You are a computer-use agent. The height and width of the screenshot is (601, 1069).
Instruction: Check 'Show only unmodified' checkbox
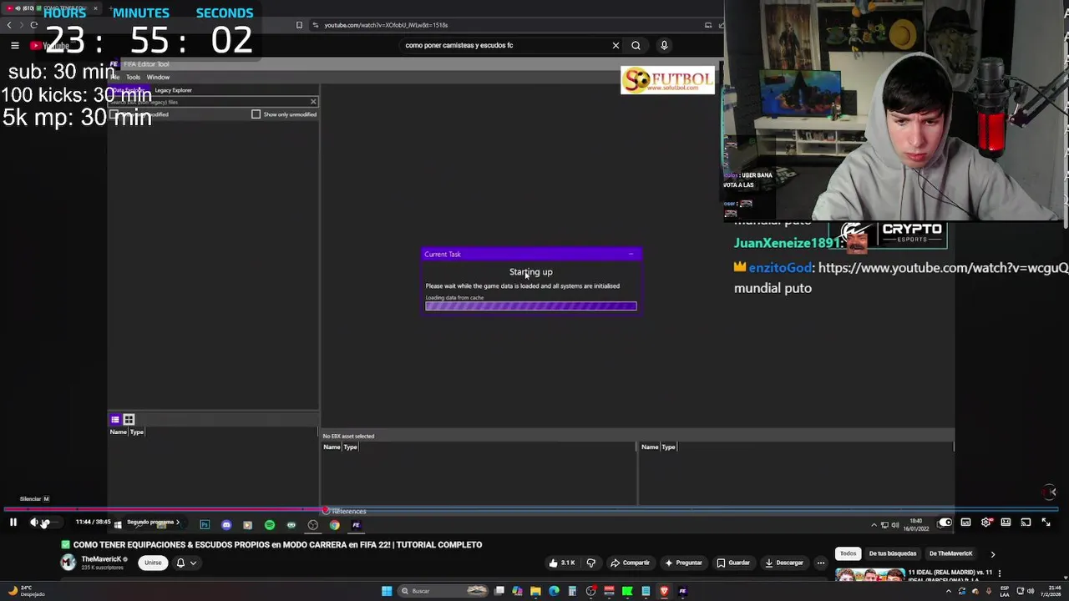pos(256,114)
